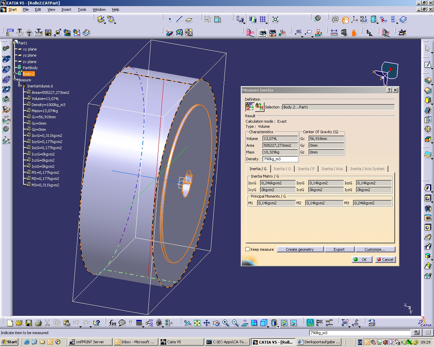Select the Zoom In magnifier icon
The height and width of the screenshot is (347, 434).
coord(226,323)
